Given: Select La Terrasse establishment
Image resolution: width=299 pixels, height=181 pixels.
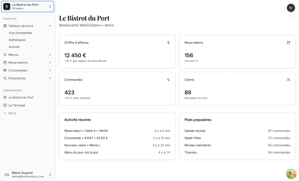Looking at the screenshot, I should tap(27, 105).
